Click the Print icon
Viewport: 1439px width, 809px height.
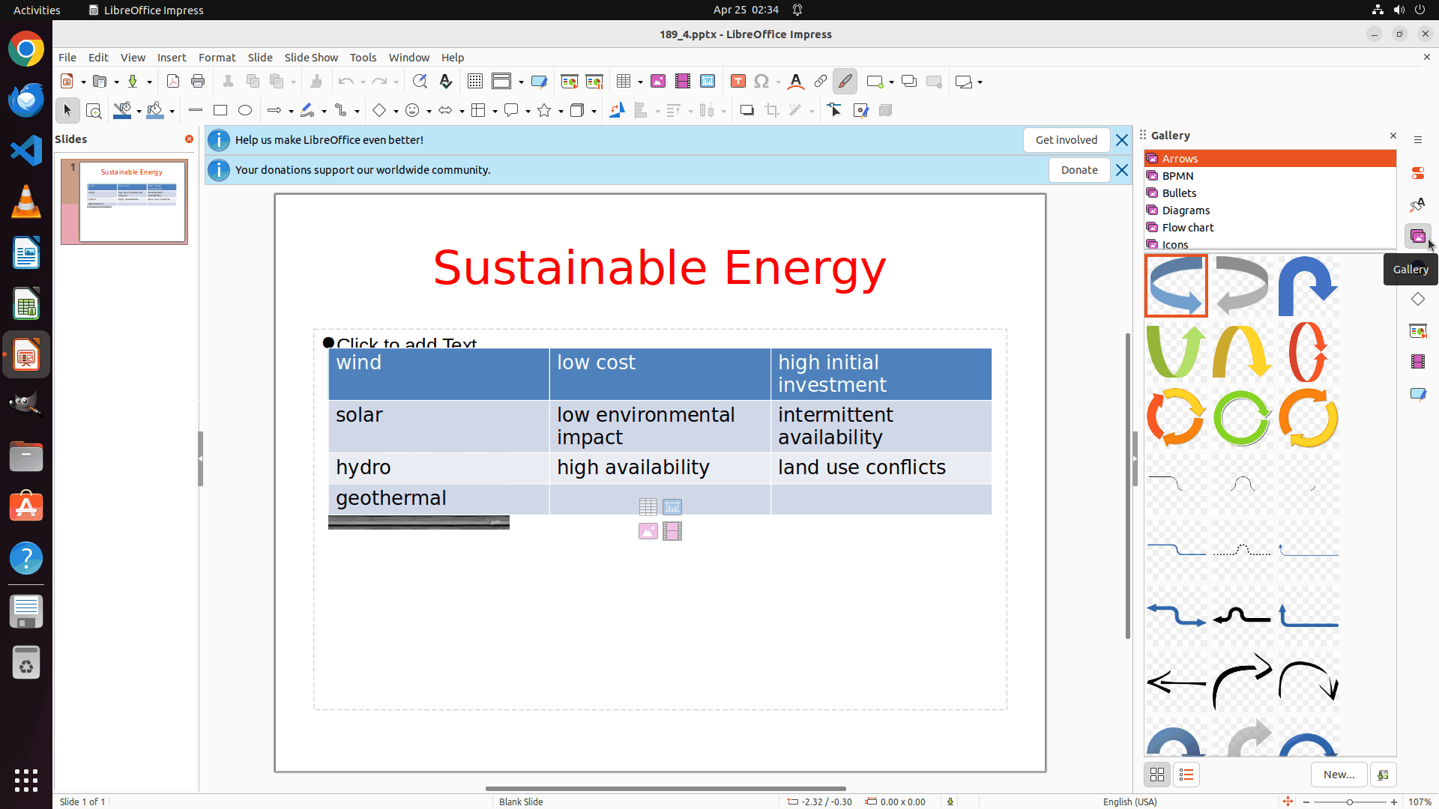[x=198, y=82]
